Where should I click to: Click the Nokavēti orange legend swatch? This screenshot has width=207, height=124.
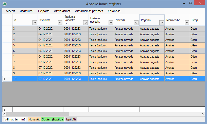point(34,119)
